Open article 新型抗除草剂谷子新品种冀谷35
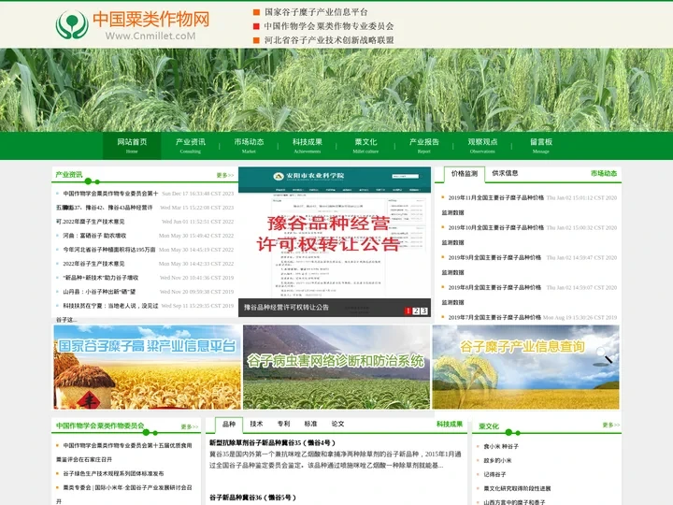The width and height of the screenshot is (673, 505). point(273,442)
